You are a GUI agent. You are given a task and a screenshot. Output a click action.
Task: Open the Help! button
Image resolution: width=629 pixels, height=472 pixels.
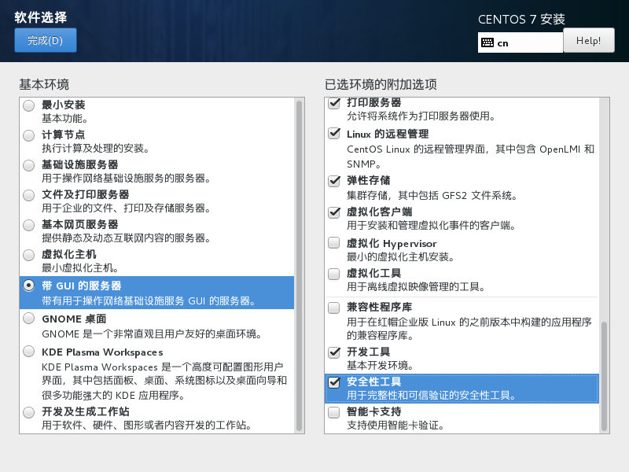[x=588, y=40]
